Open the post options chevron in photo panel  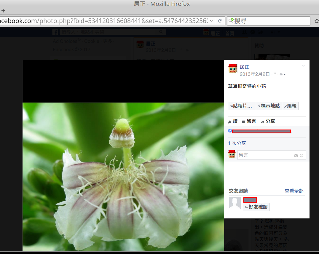tap(303, 66)
